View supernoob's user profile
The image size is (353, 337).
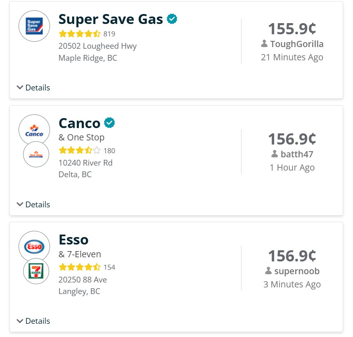(296, 271)
